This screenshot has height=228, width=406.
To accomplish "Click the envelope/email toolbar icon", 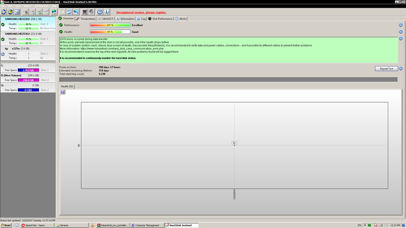I will click(17, 12).
